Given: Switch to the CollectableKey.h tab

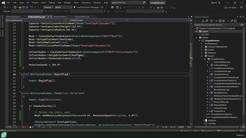Looking at the screenshot, I should [13, 17].
